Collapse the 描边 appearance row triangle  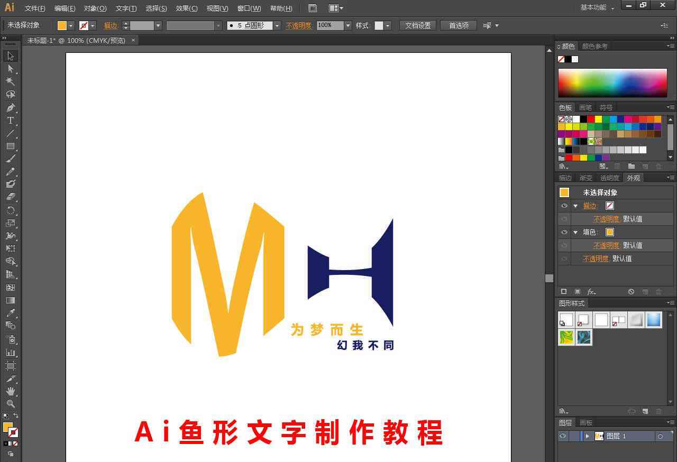(575, 206)
